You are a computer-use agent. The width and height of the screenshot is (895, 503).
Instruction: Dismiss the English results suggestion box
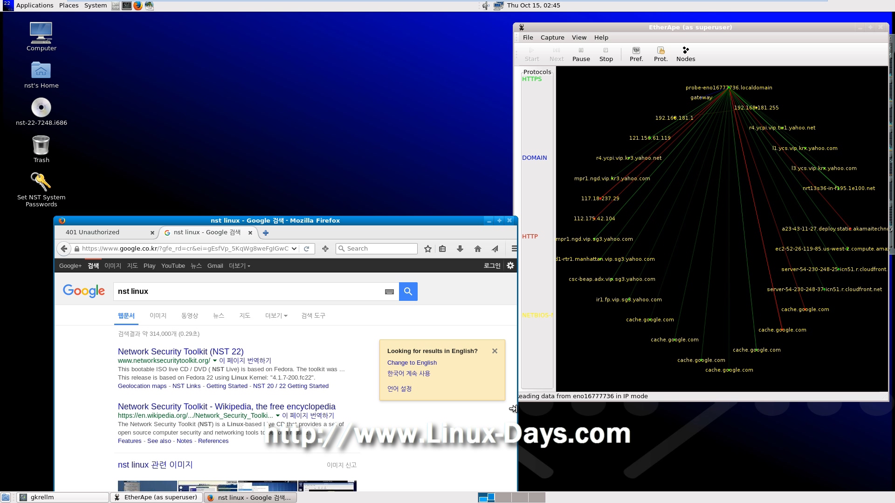pyautogui.click(x=495, y=351)
